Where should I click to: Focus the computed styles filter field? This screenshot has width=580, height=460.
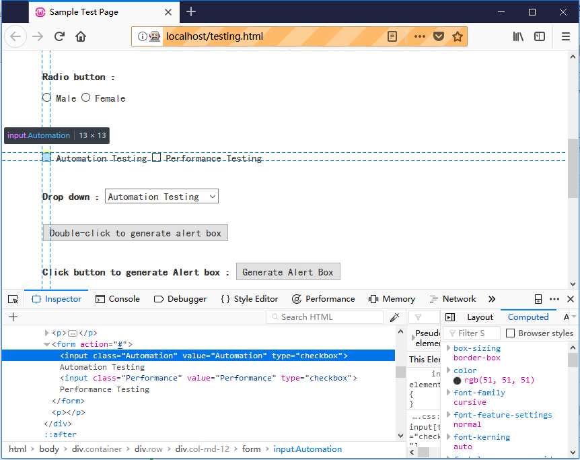pos(472,333)
